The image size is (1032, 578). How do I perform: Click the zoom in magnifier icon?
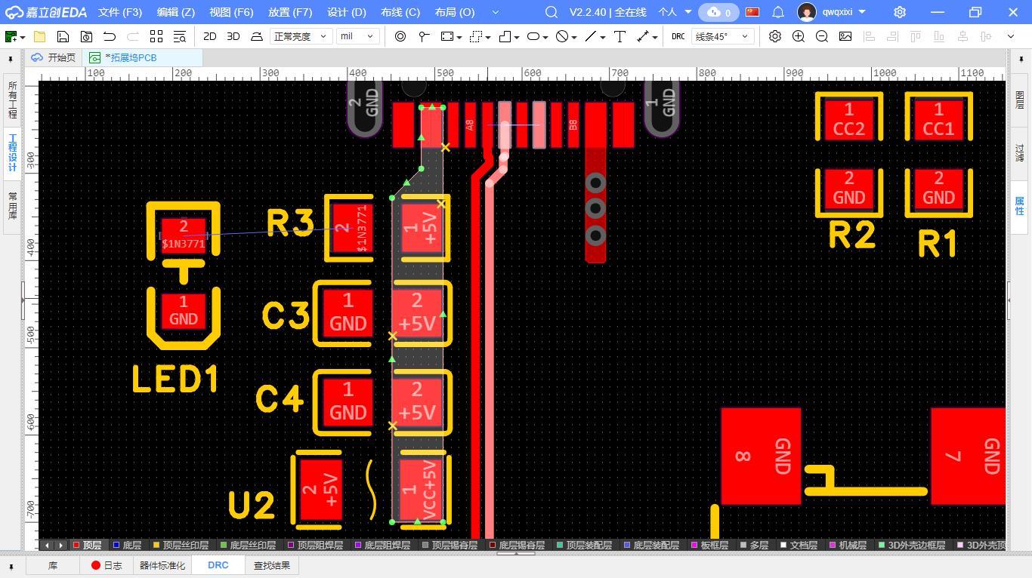coord(798,36)
